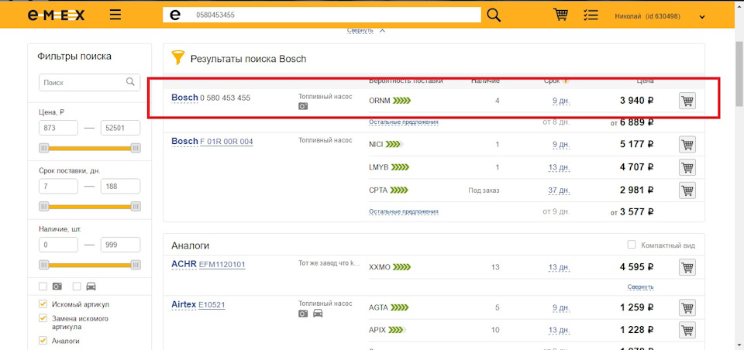The image size is (744, 350).
Task: Click magnifier icon in filter search box
Action: coord(130,82)
